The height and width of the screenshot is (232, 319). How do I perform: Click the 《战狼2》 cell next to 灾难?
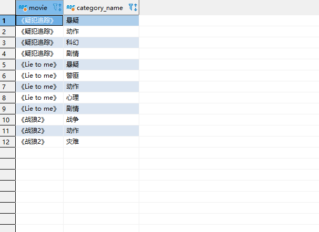[39, 142]
